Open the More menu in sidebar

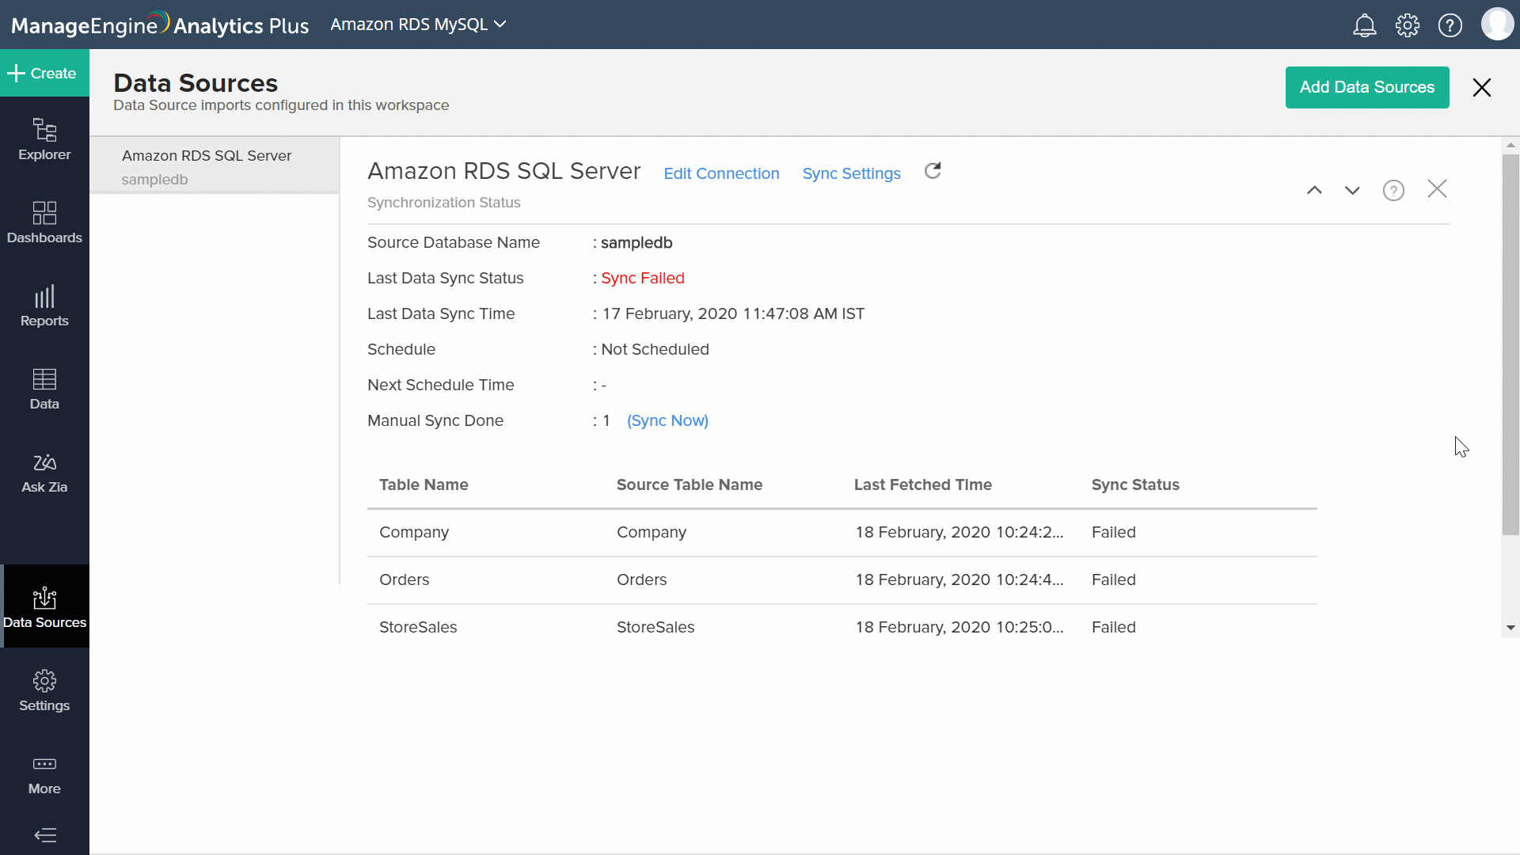44,774
